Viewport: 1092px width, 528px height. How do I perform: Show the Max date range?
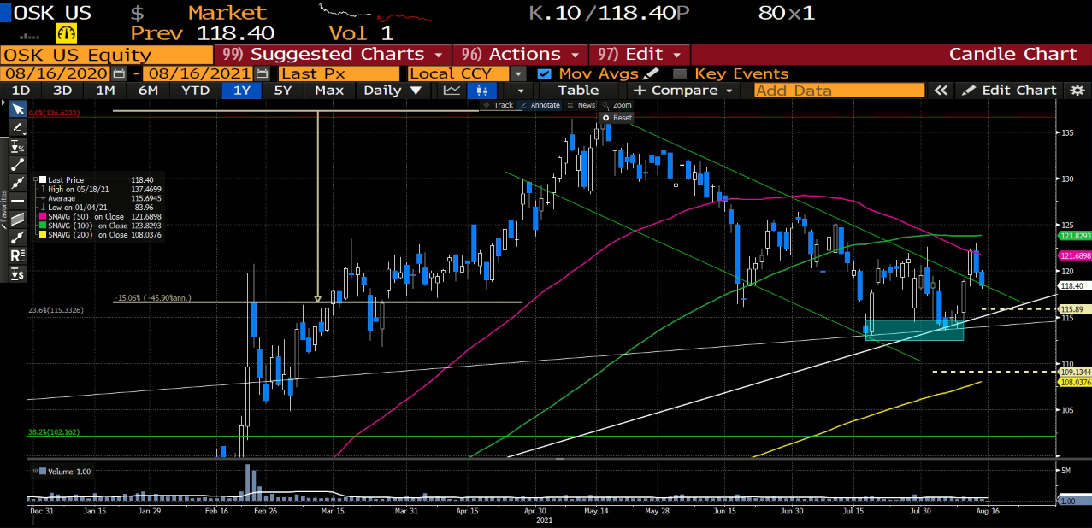coord(329,91)
